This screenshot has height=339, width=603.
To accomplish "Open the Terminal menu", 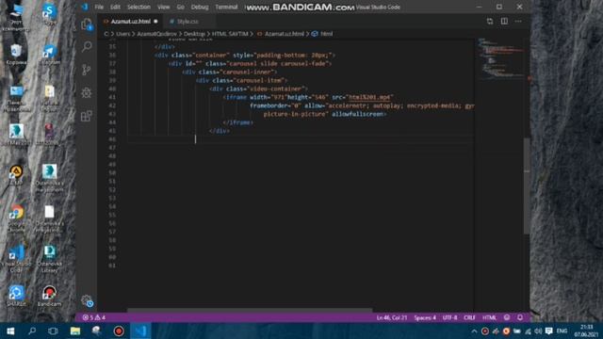I will click(x=226, y=7).
